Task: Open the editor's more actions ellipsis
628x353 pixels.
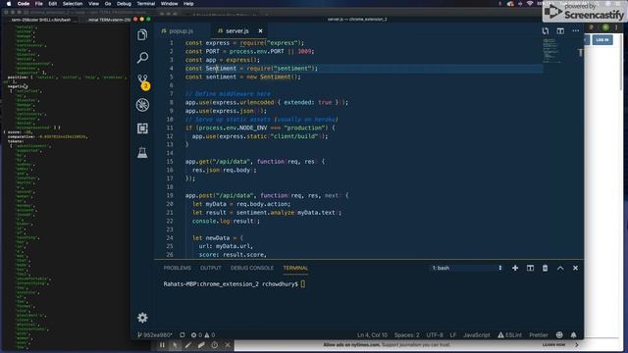Action: 576,30
